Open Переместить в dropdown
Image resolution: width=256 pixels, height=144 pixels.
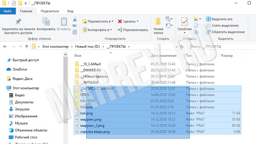pyautogui.click(x=98, y=21)
